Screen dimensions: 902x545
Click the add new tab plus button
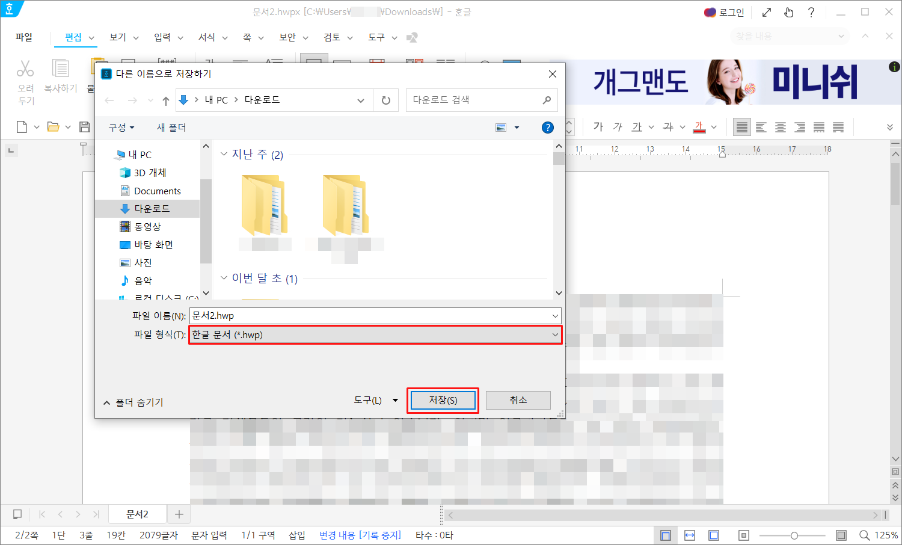179,514
